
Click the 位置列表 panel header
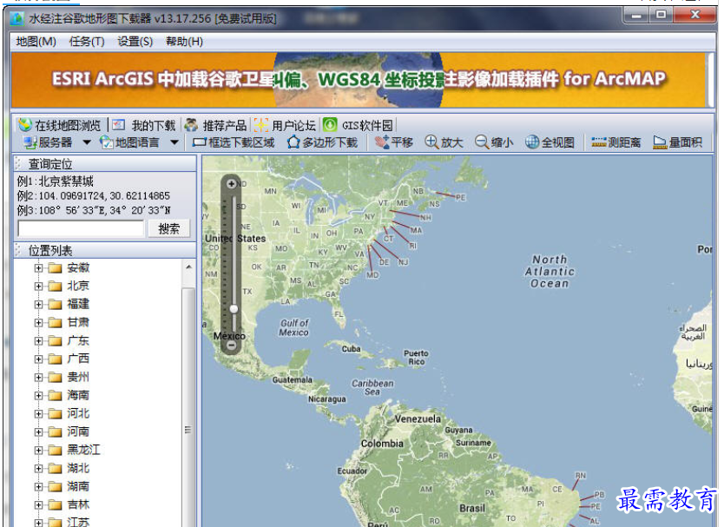[x=105, y=250]
